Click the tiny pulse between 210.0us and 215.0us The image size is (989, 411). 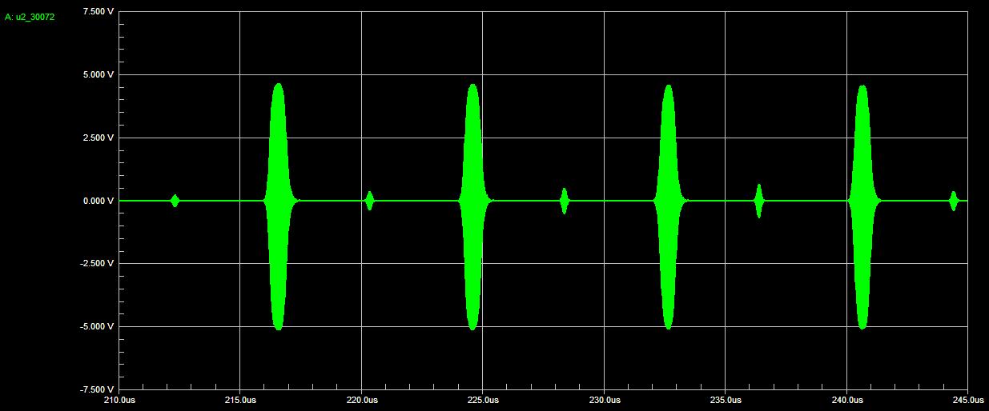pos(175,201)
